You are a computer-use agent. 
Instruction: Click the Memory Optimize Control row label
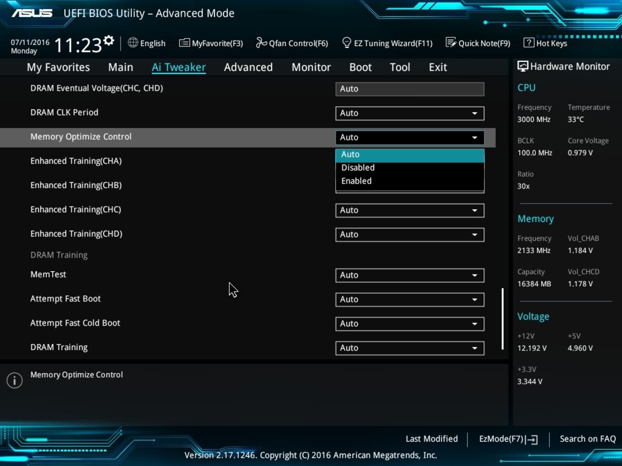[81, 137]
